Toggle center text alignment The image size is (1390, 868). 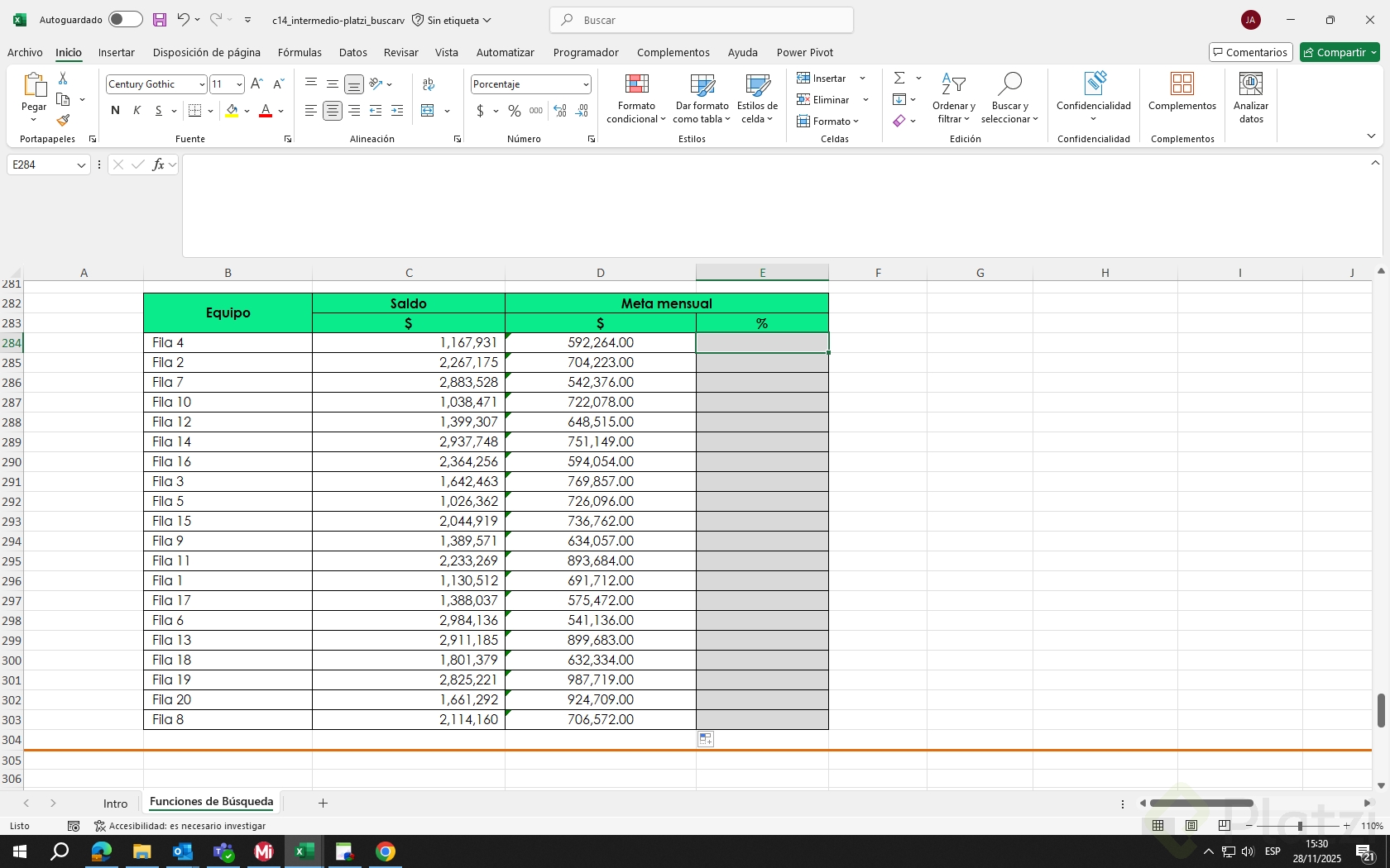click(x=333, y=111)
